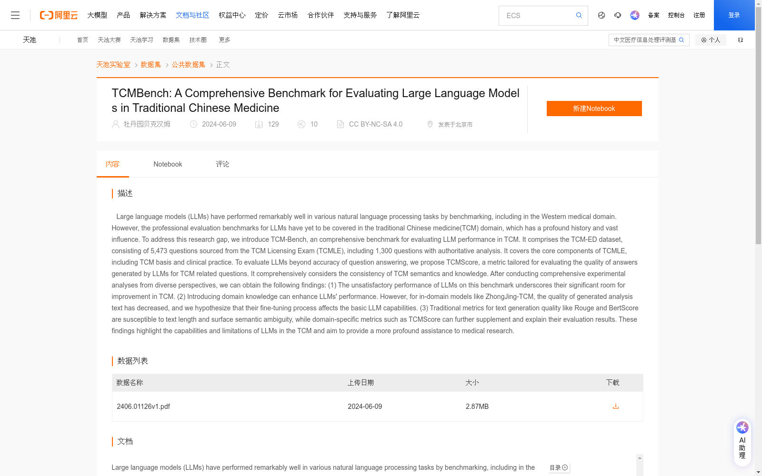Click the Aliyun logo
This screenshot has height=476, width=762.
click(59, 15)
